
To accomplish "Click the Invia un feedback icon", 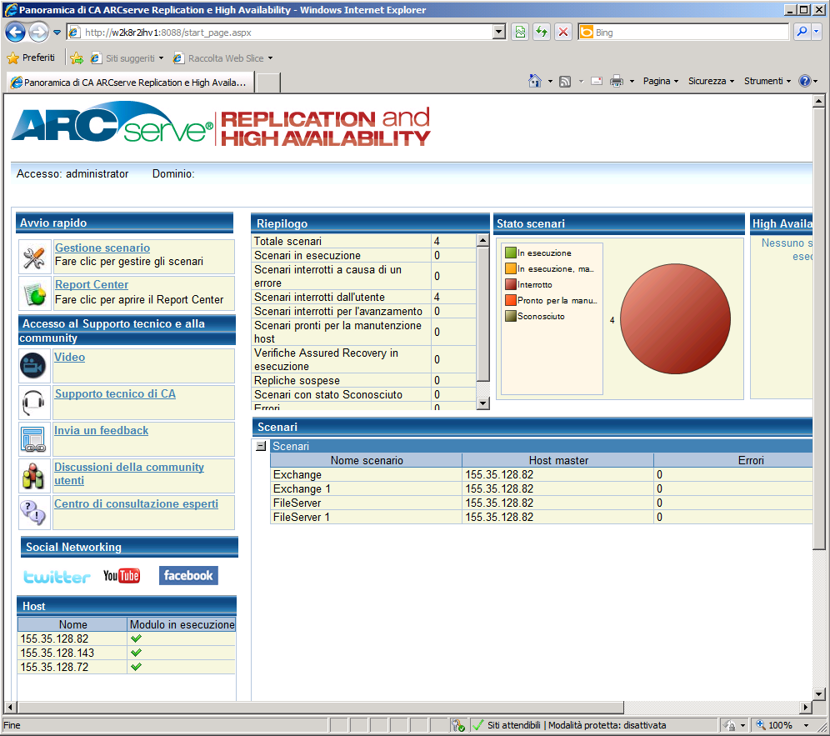I will tap(33, 439).
